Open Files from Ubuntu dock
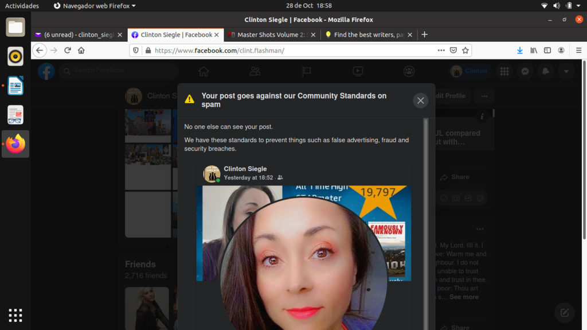Viewport: 587px width, 330px height. coord(15,27)
